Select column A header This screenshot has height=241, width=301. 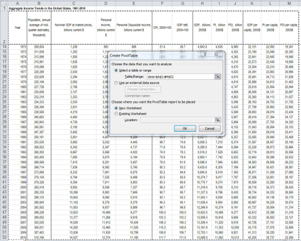[x=18, y=4]
